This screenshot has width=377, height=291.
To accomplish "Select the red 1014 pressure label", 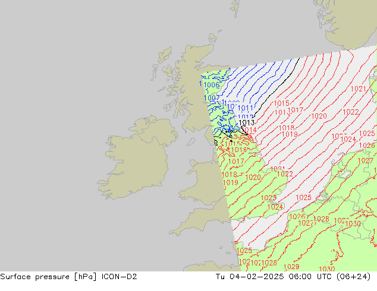I will click(x=249, y=131).
